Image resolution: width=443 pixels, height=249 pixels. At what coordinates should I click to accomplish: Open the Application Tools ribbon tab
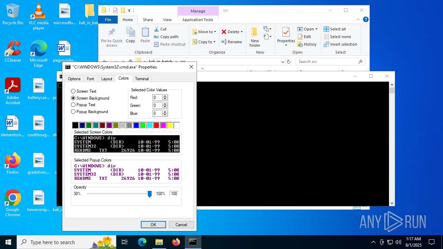coord(198,20)
